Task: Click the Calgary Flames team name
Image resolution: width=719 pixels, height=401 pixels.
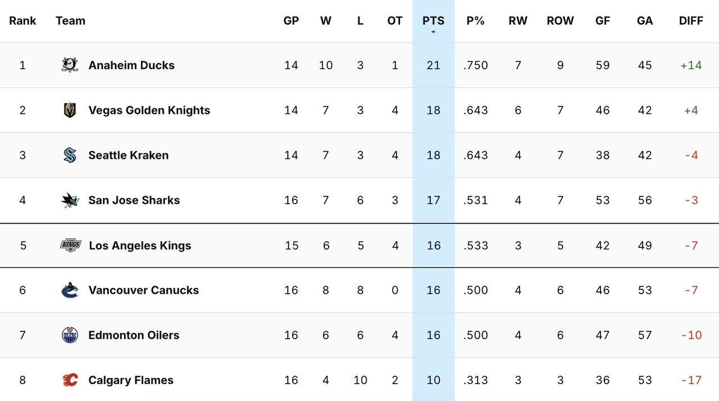Action: 130,380
